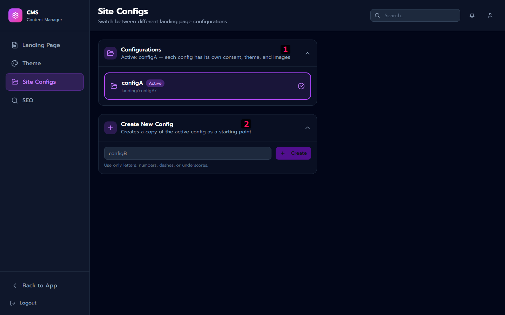Screen dimensions: 505x315
Task: Click the SEO magnifier icon in sidebar
Action: [14, 100]
